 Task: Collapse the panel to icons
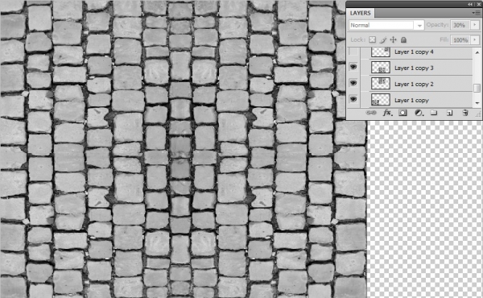470,4
